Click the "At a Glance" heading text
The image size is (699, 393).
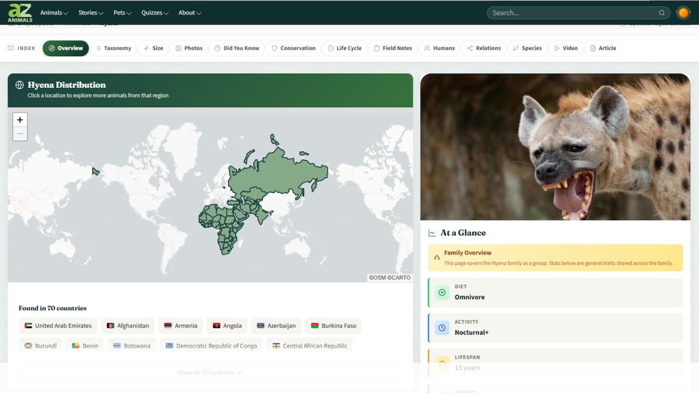pyautogui.click(x=463, y=233)
